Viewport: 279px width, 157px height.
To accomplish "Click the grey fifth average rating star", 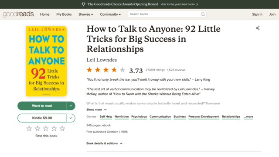I will (x=122, y=70).
